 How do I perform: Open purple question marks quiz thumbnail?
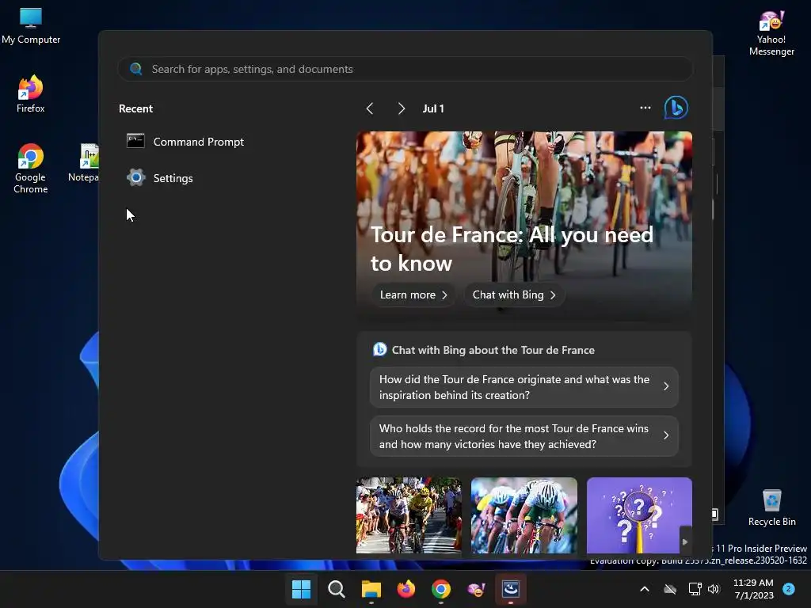[x=639, y=515]
